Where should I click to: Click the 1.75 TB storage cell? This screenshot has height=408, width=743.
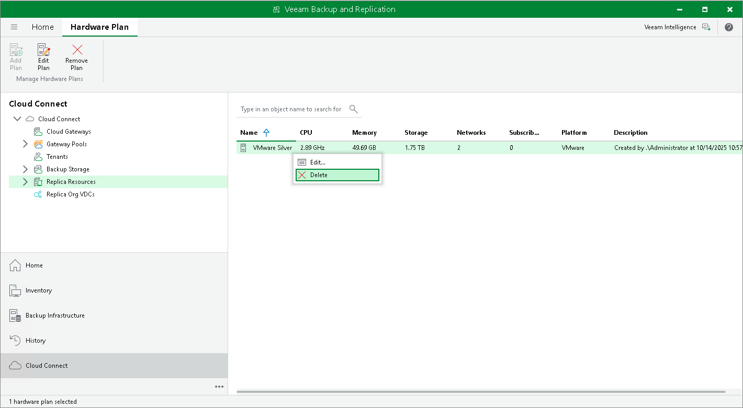pos(414,148)
